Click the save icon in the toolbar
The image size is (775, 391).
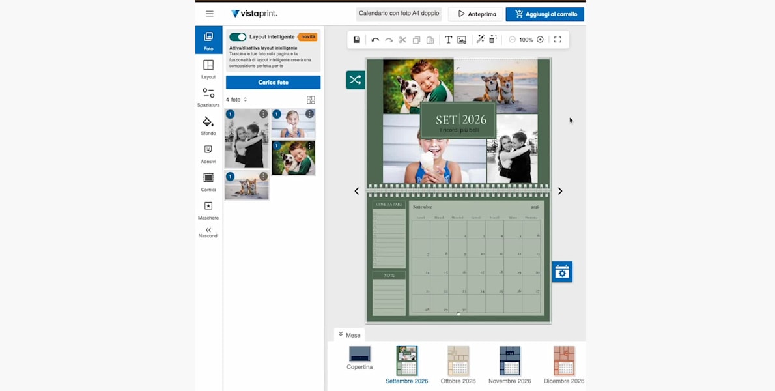(357, 40)
